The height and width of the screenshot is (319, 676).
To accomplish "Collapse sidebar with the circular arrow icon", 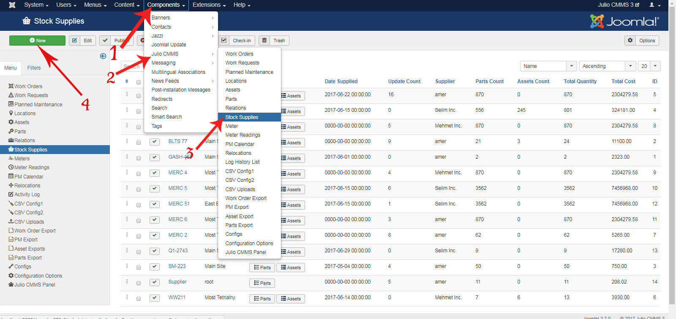I will tap(103, 56).
